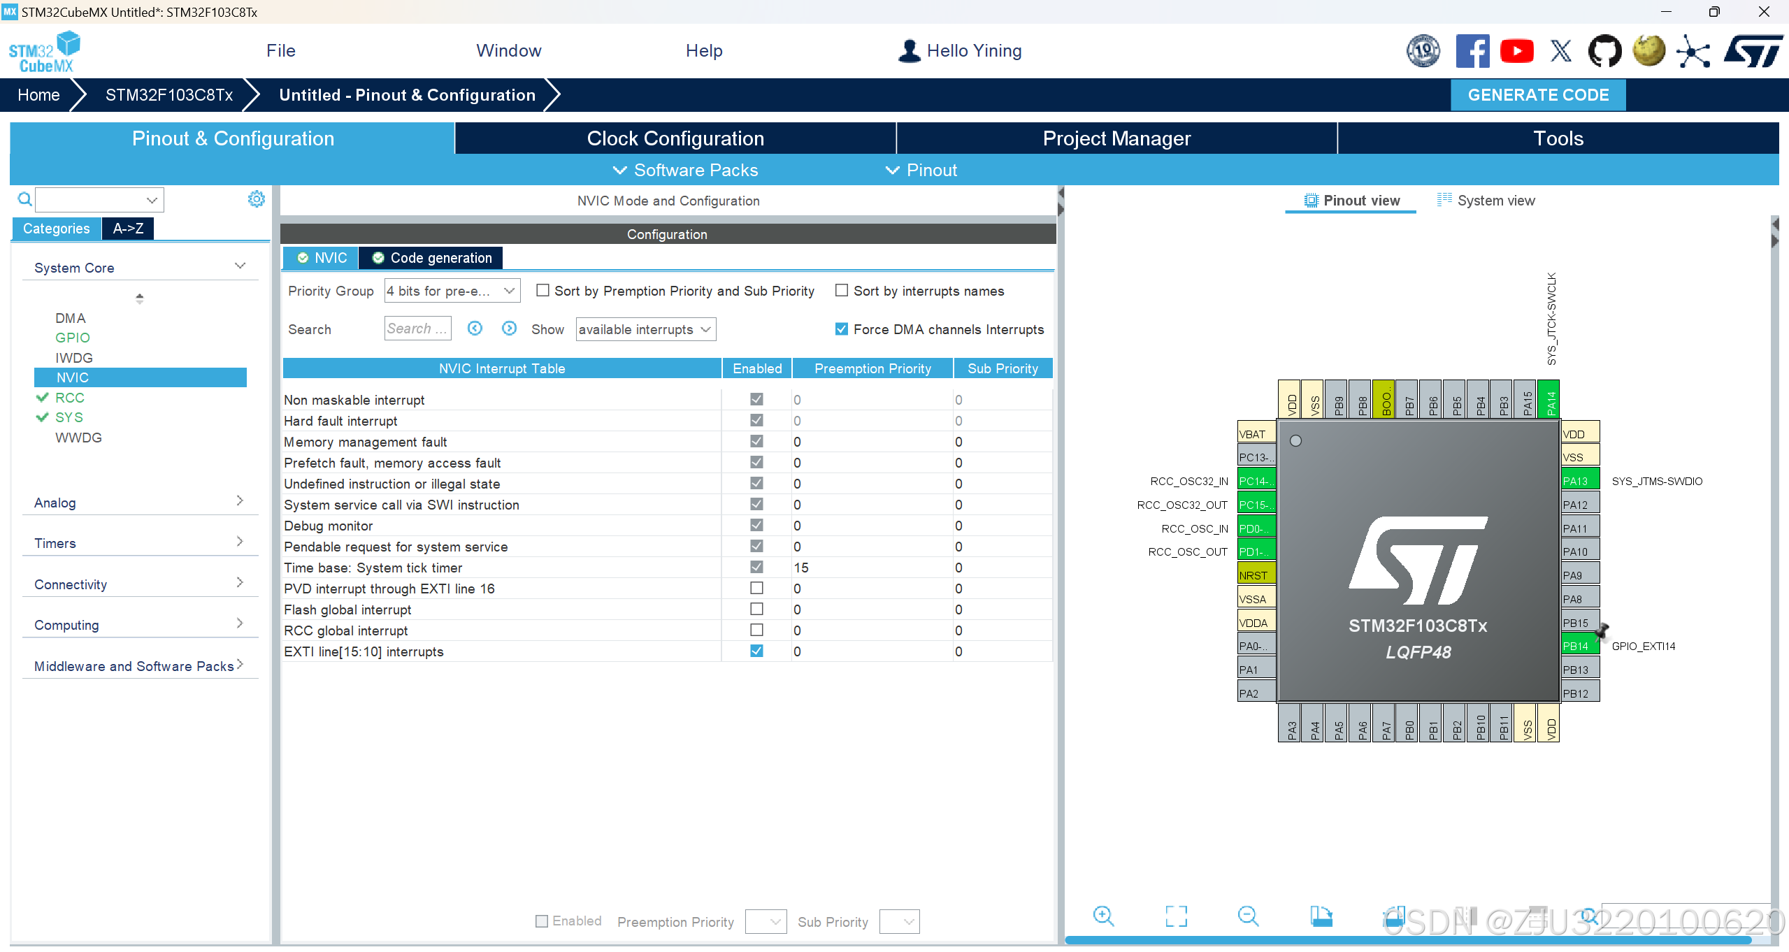This screenshot has height=952, width=1789.
Task: Open the Priority Group dropdown
Action: click(452, 291)
